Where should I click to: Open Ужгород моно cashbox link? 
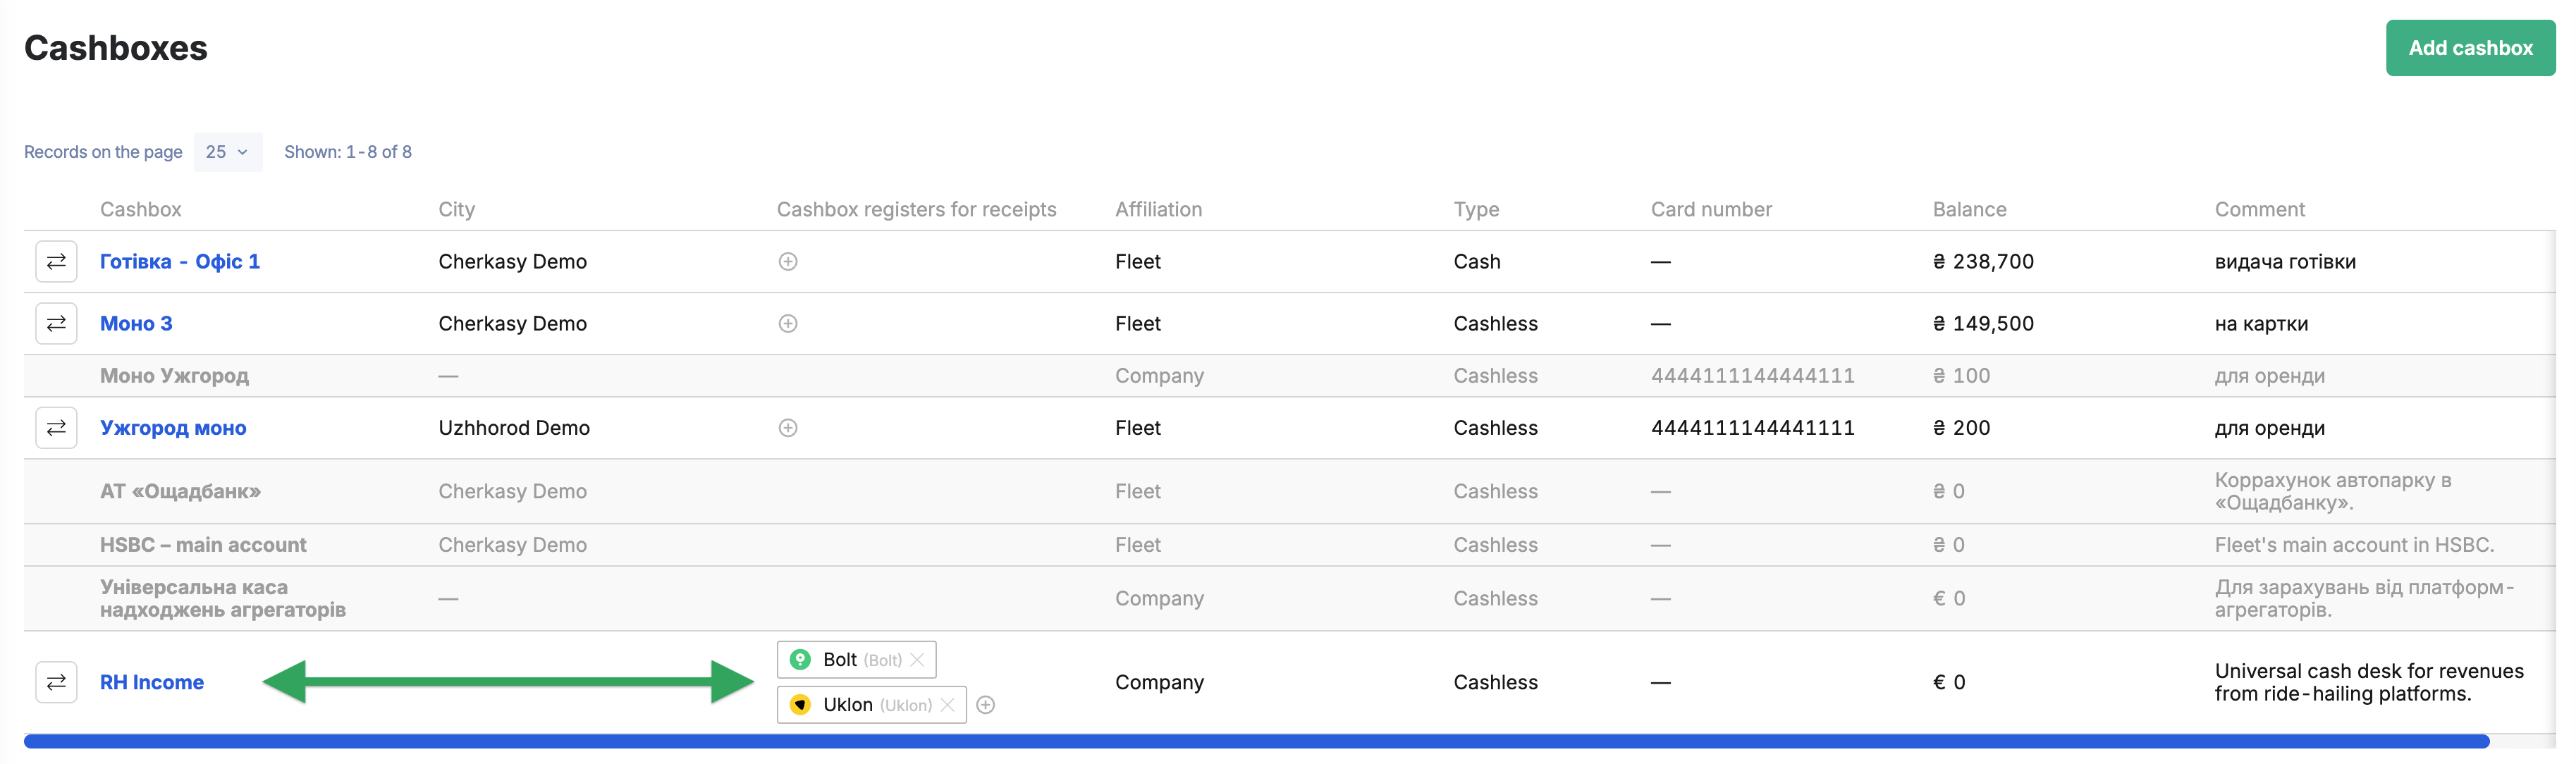coord(173,428)
